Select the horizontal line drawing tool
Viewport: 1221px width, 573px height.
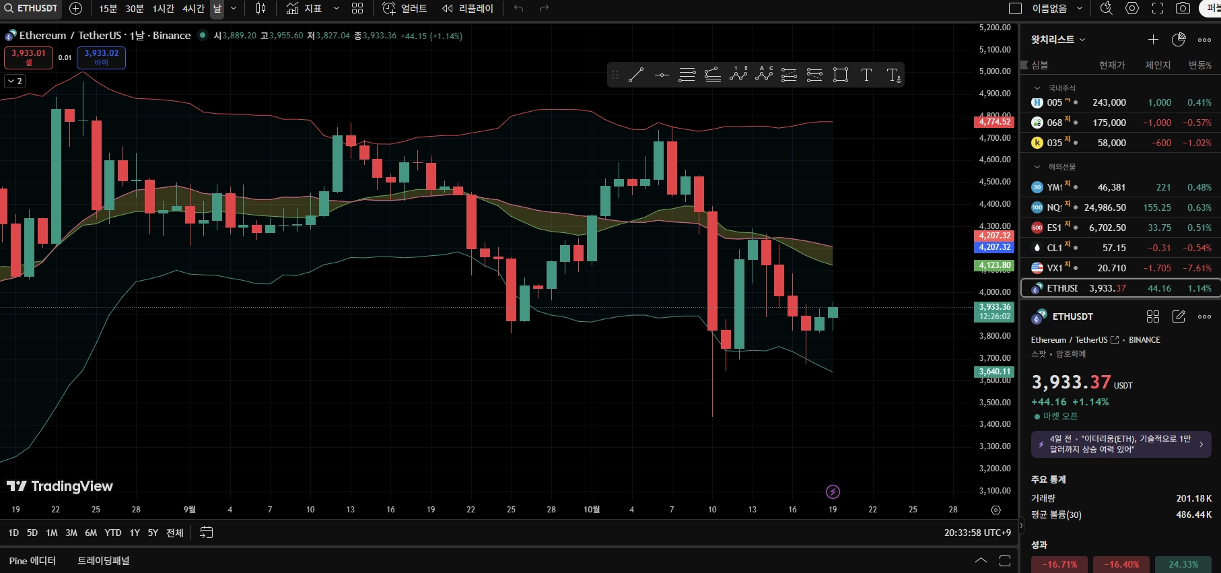point(662,75)
